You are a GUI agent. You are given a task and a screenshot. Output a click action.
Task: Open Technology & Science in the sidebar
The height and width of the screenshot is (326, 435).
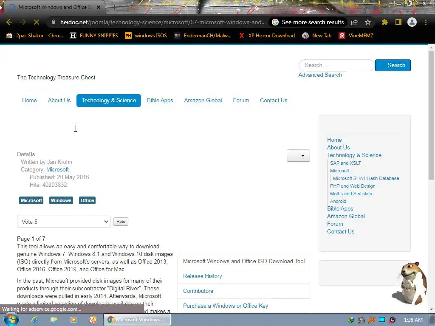[x=354, y=155]
